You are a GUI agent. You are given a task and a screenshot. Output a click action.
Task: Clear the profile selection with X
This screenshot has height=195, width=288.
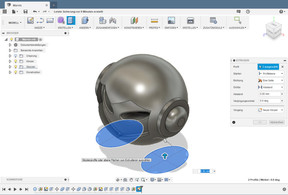(282, 67)
